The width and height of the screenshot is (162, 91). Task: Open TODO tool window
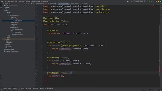point(15,88)
